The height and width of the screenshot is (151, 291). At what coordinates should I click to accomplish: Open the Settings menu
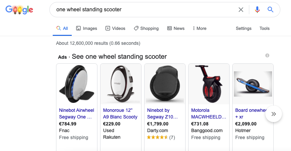coord(244,29)
